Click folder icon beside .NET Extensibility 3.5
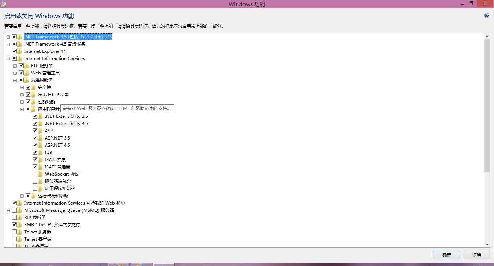 [40, 116]
